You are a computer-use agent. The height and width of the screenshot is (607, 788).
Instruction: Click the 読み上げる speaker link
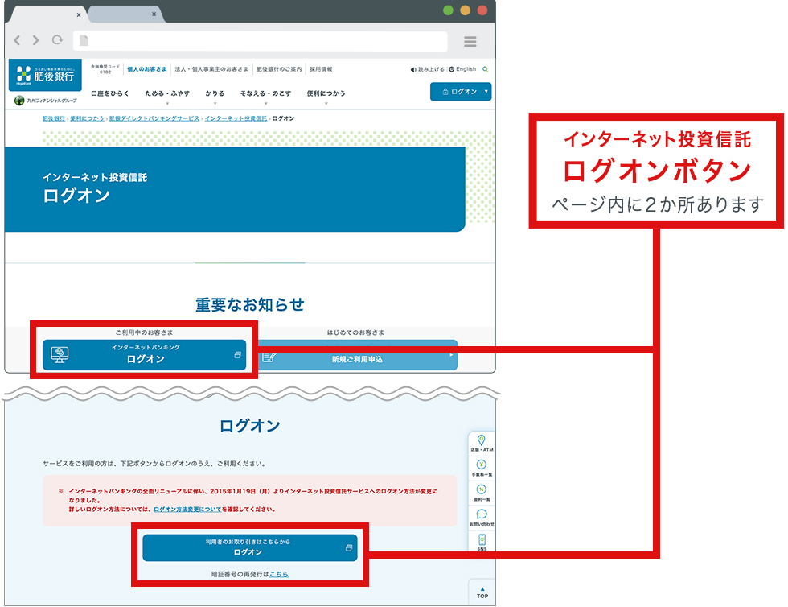pos(428,69)
